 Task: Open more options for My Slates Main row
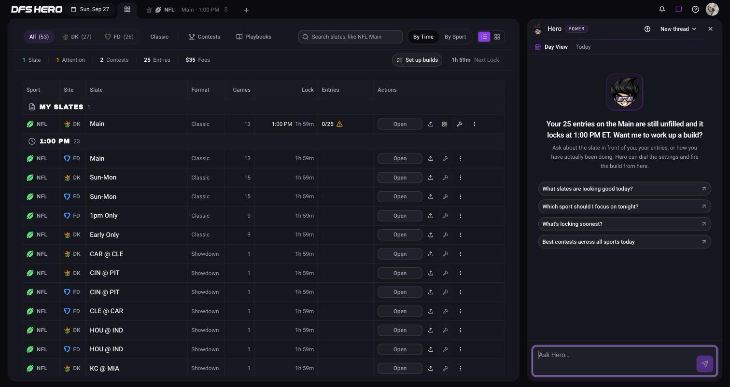pyautogui.click(x=474, y=124)
